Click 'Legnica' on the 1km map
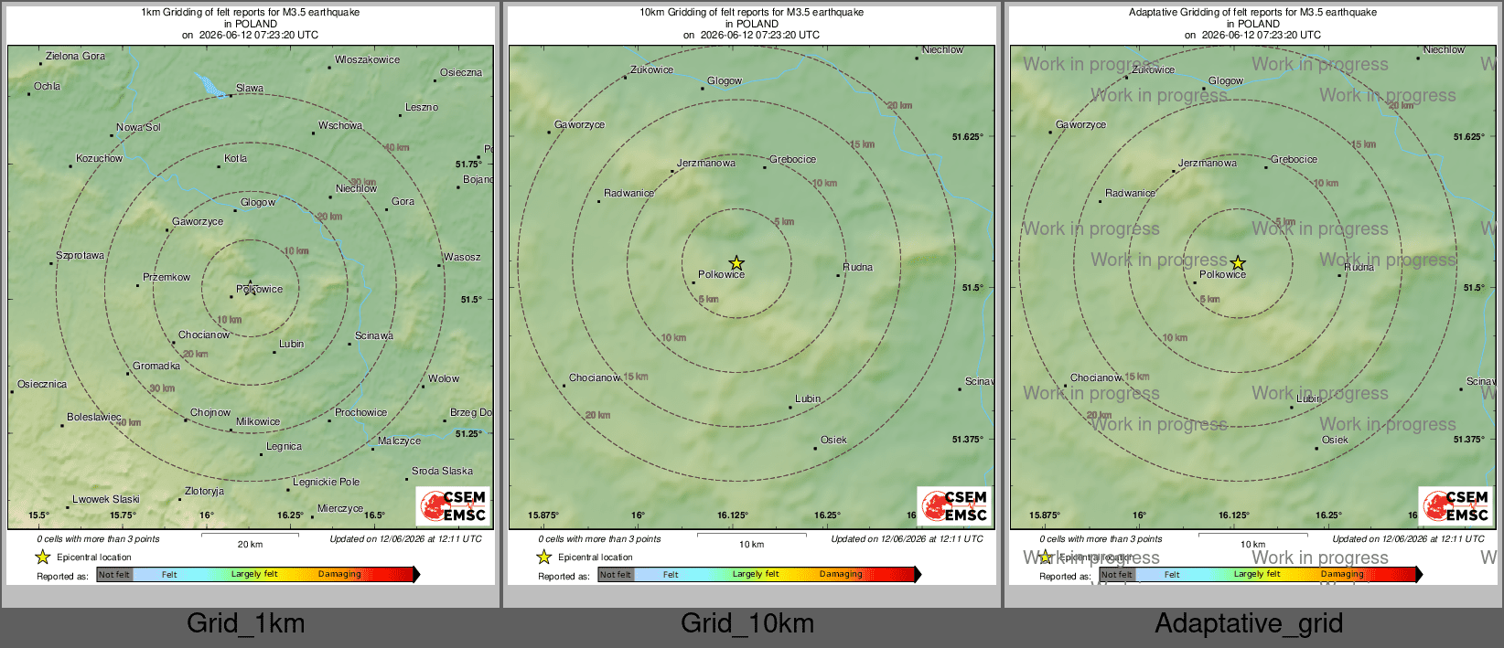Image resolution: width=1504 pixels, height=648 pixels. pyautogui.click(x=284, y=447)
